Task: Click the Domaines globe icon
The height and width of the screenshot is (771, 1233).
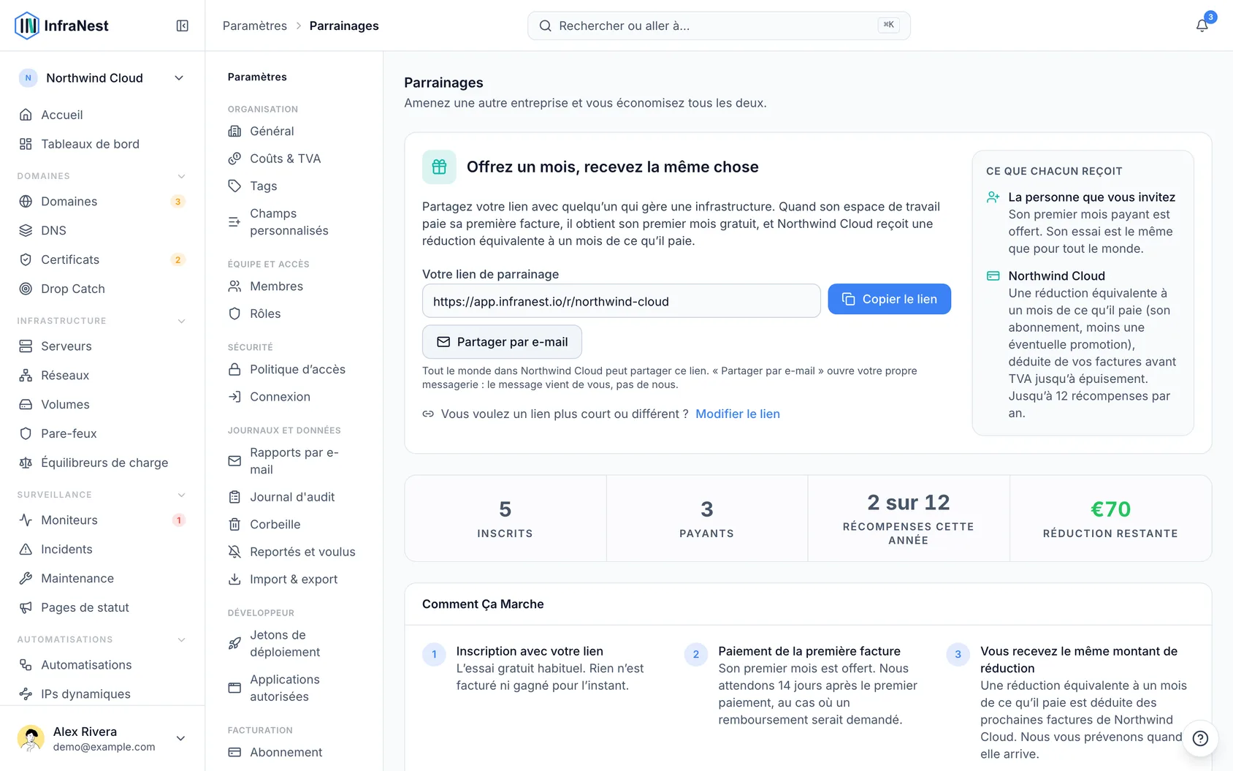Action: pos(26,201)
